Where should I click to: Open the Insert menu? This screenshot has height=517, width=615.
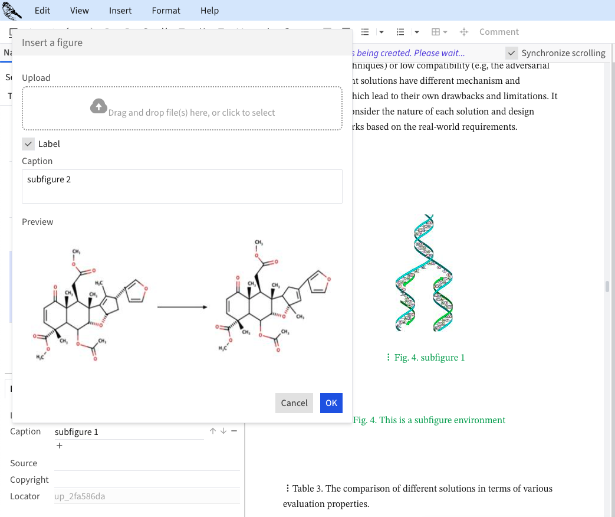(120, 11)
